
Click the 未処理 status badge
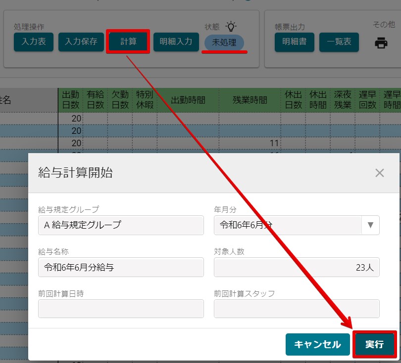[x=224, y=42]
